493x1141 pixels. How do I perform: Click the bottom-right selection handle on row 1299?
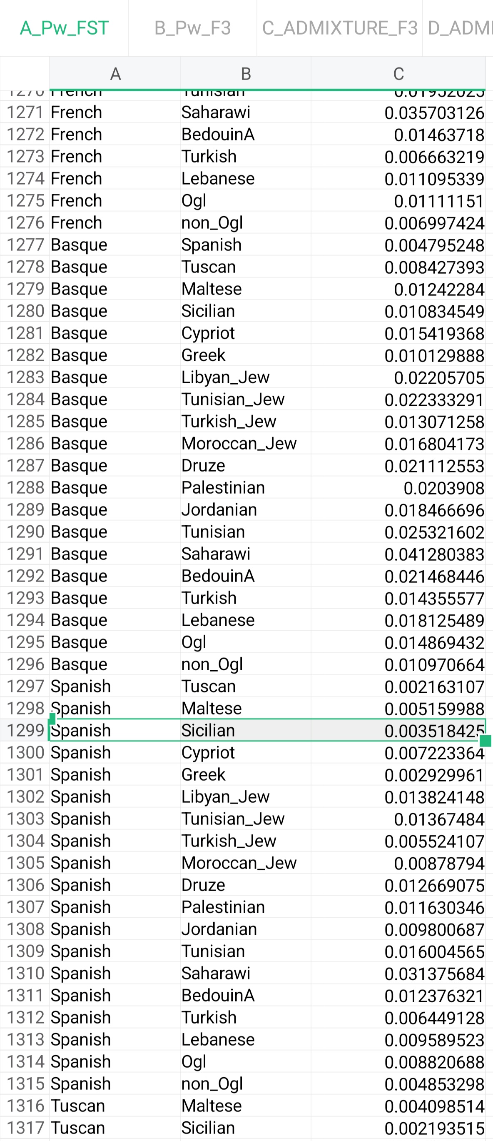(486, 741)
